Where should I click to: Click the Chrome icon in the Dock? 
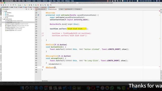(x=88, y=88)
